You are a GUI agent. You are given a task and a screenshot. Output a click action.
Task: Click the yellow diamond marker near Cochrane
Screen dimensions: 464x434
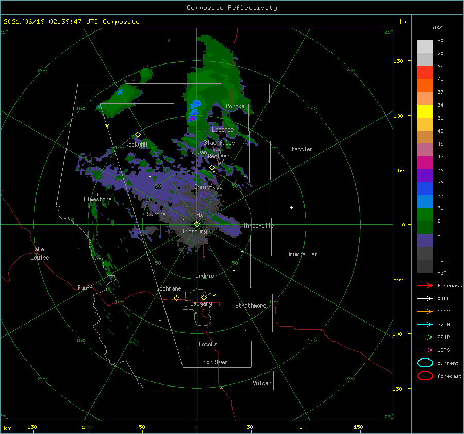(176, 298)
